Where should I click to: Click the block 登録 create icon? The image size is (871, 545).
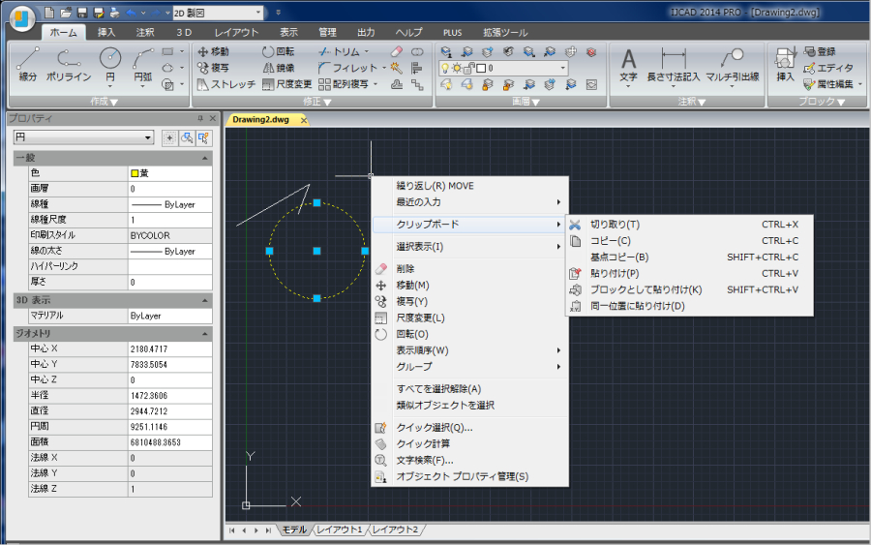pyautogui.click(x=820, y=51)
